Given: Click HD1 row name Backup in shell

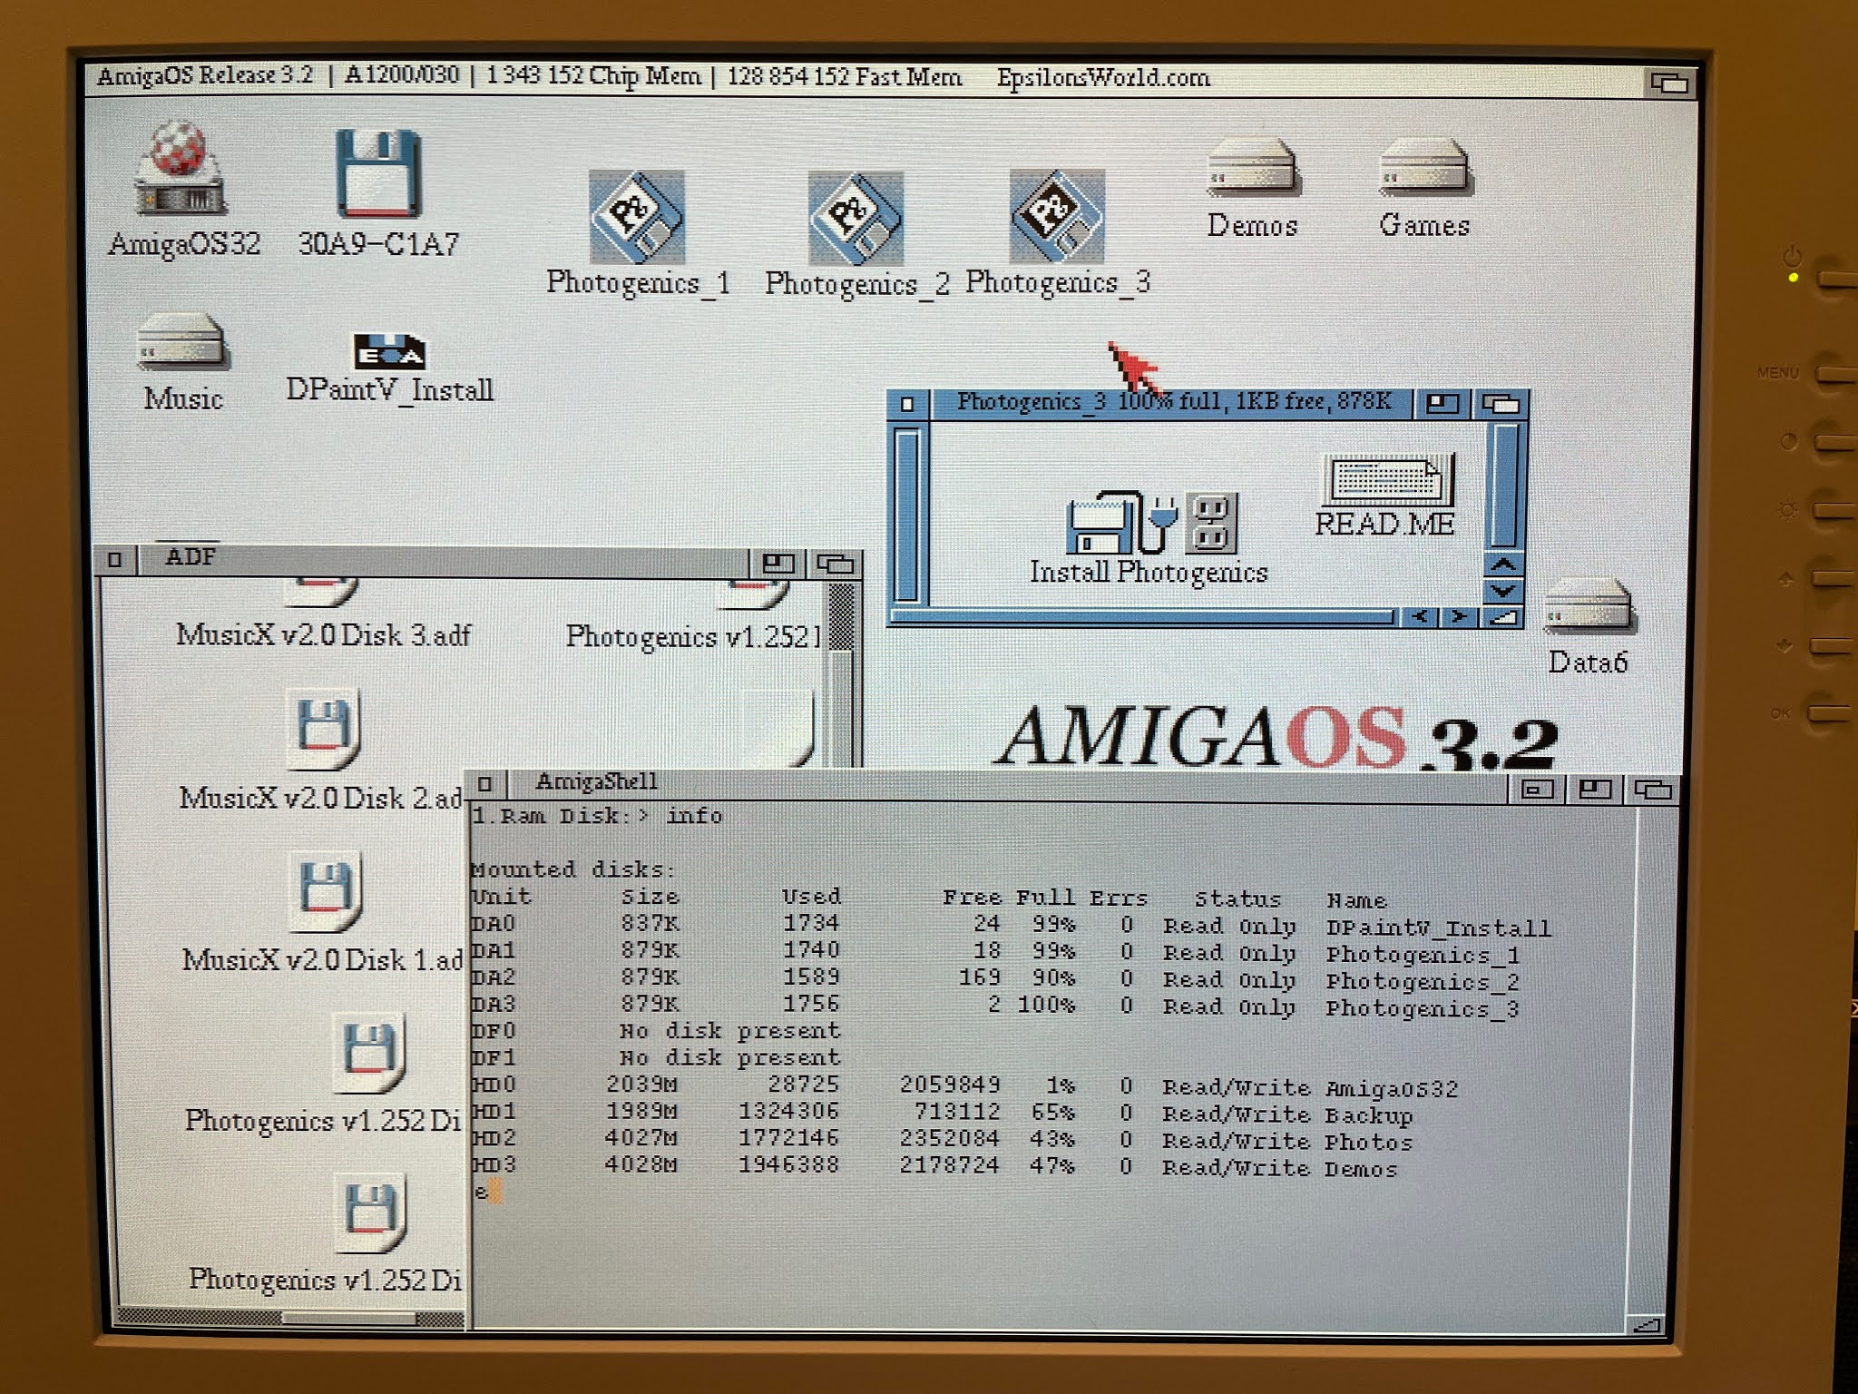Looking at the screenshot, I should pos(1369,1115).
